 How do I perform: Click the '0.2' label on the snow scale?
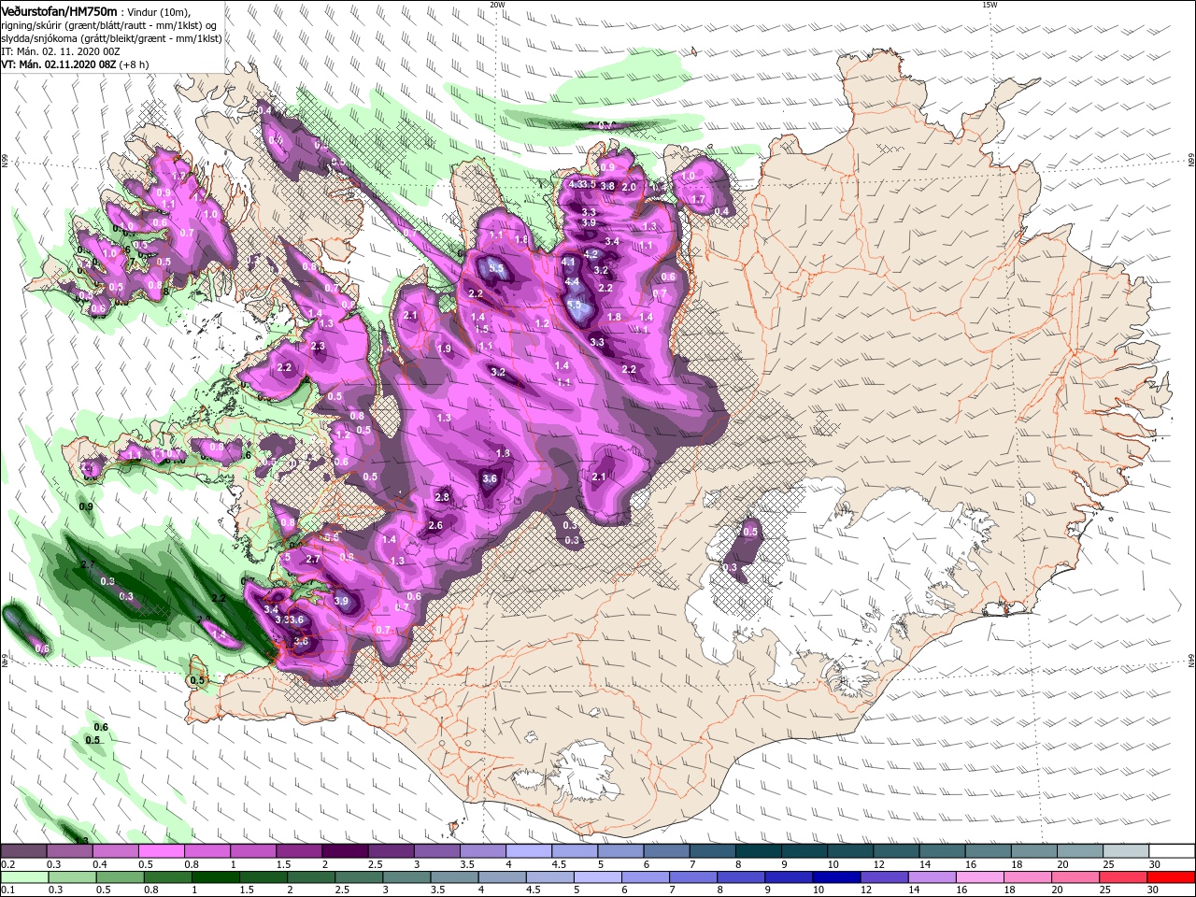click(x=8, y=863)
